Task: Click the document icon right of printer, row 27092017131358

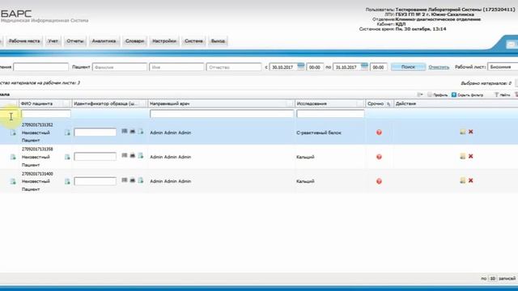Action: 141,155
